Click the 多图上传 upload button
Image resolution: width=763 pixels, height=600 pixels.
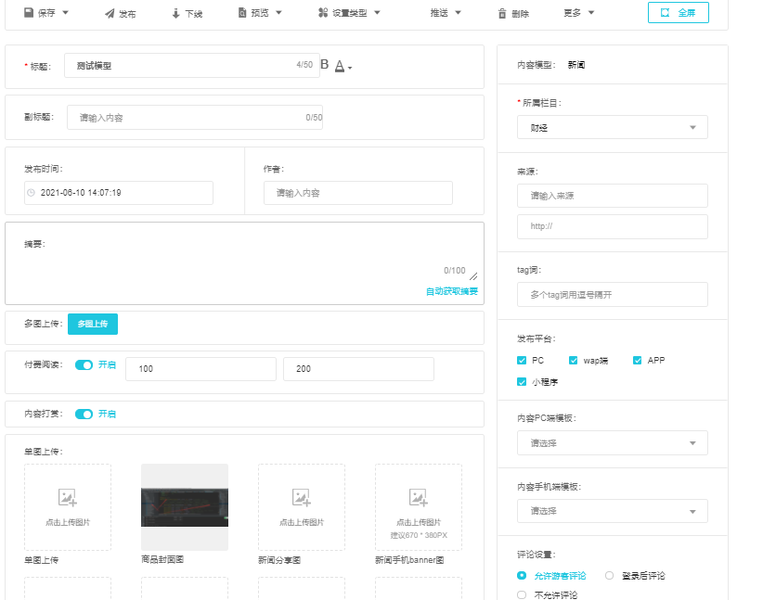[93, 324]
